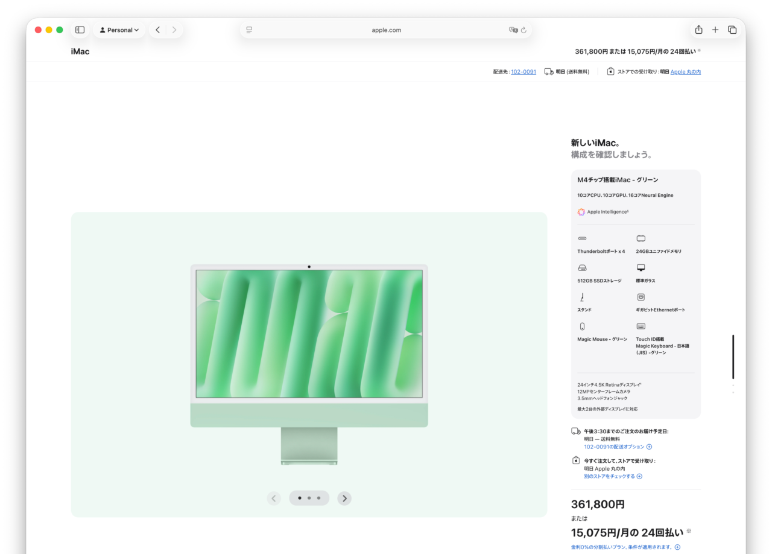772x554 pixels.
Task: Click the delivery truck icon in top bar
Action: pos(549,71)
